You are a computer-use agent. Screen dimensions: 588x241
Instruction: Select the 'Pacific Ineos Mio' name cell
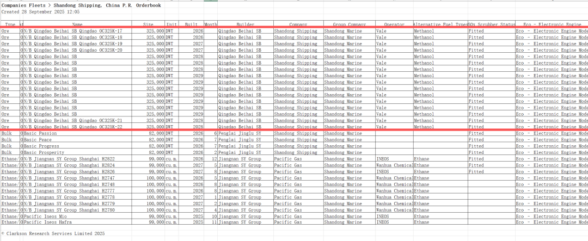pyautogui.click(x=77, y=217)
